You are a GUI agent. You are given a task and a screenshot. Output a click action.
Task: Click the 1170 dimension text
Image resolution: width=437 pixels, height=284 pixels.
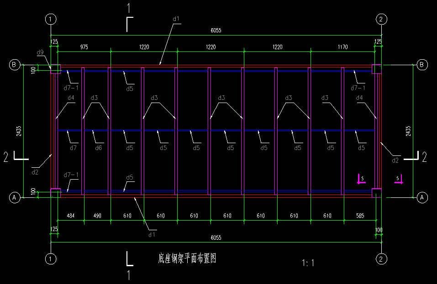[342, 47]
